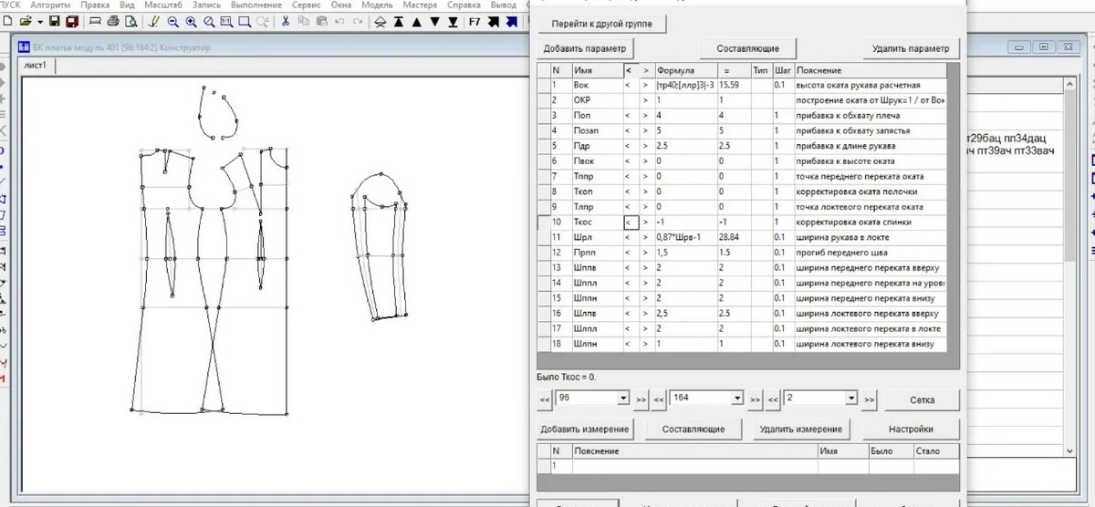
Task: Click the 1:1 scale icon
Action: pyautogui.click(x=226, y=20)
